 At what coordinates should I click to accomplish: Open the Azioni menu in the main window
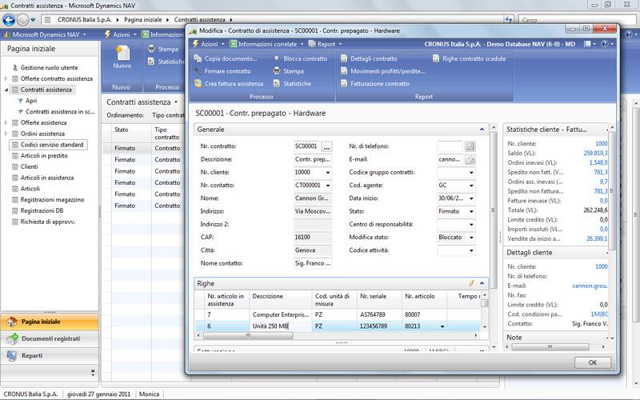click(x=121, y=34)
